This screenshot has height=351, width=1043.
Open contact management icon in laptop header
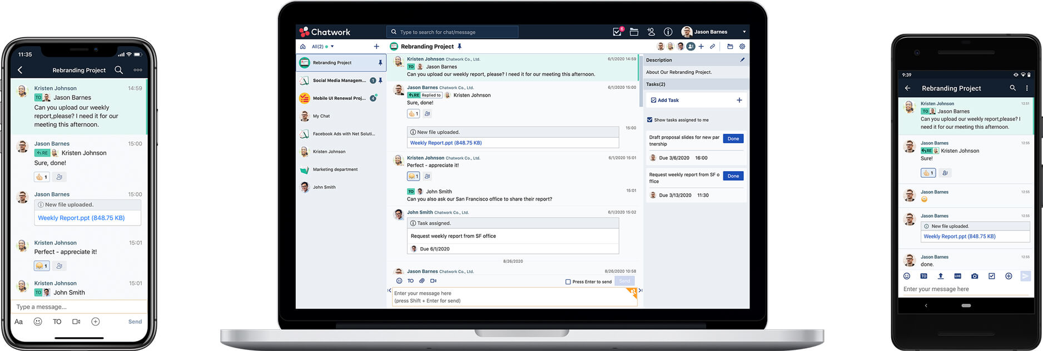point(651,32)
